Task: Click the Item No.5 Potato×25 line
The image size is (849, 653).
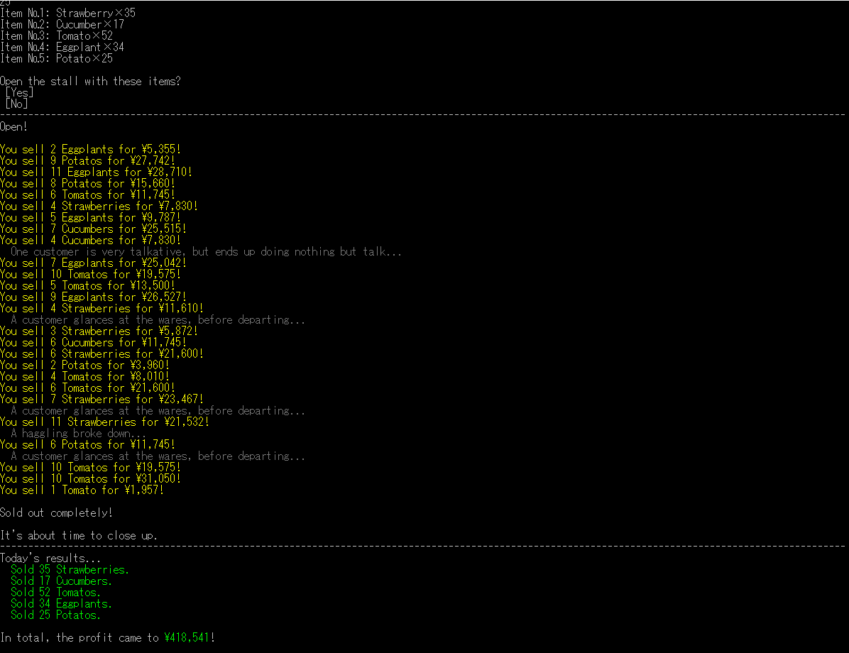Action: click(57, 58)
